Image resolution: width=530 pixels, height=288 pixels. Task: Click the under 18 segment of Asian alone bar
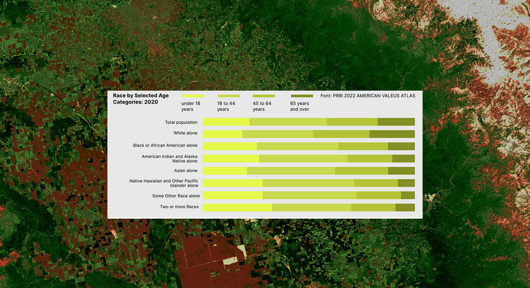(225, 171)
